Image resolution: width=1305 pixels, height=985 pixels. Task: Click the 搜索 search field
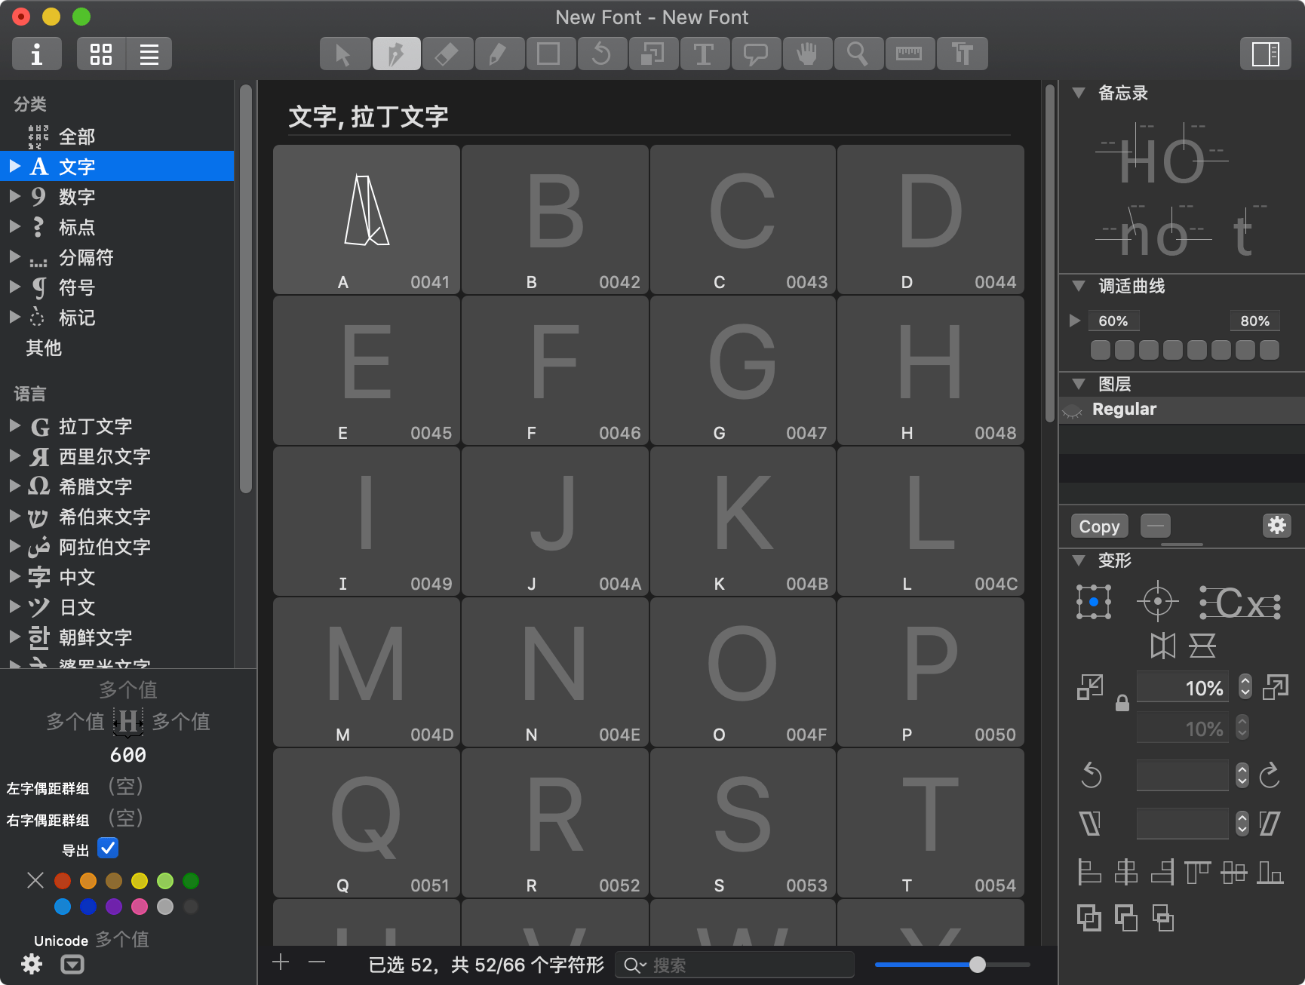coord(735,965)
